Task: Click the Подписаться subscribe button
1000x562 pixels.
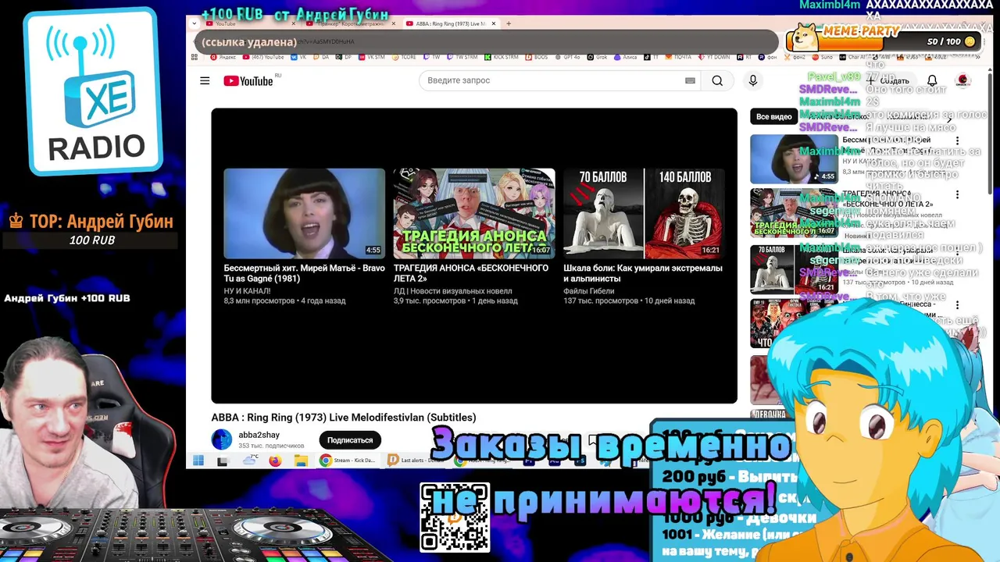Action: coord(349,440)
